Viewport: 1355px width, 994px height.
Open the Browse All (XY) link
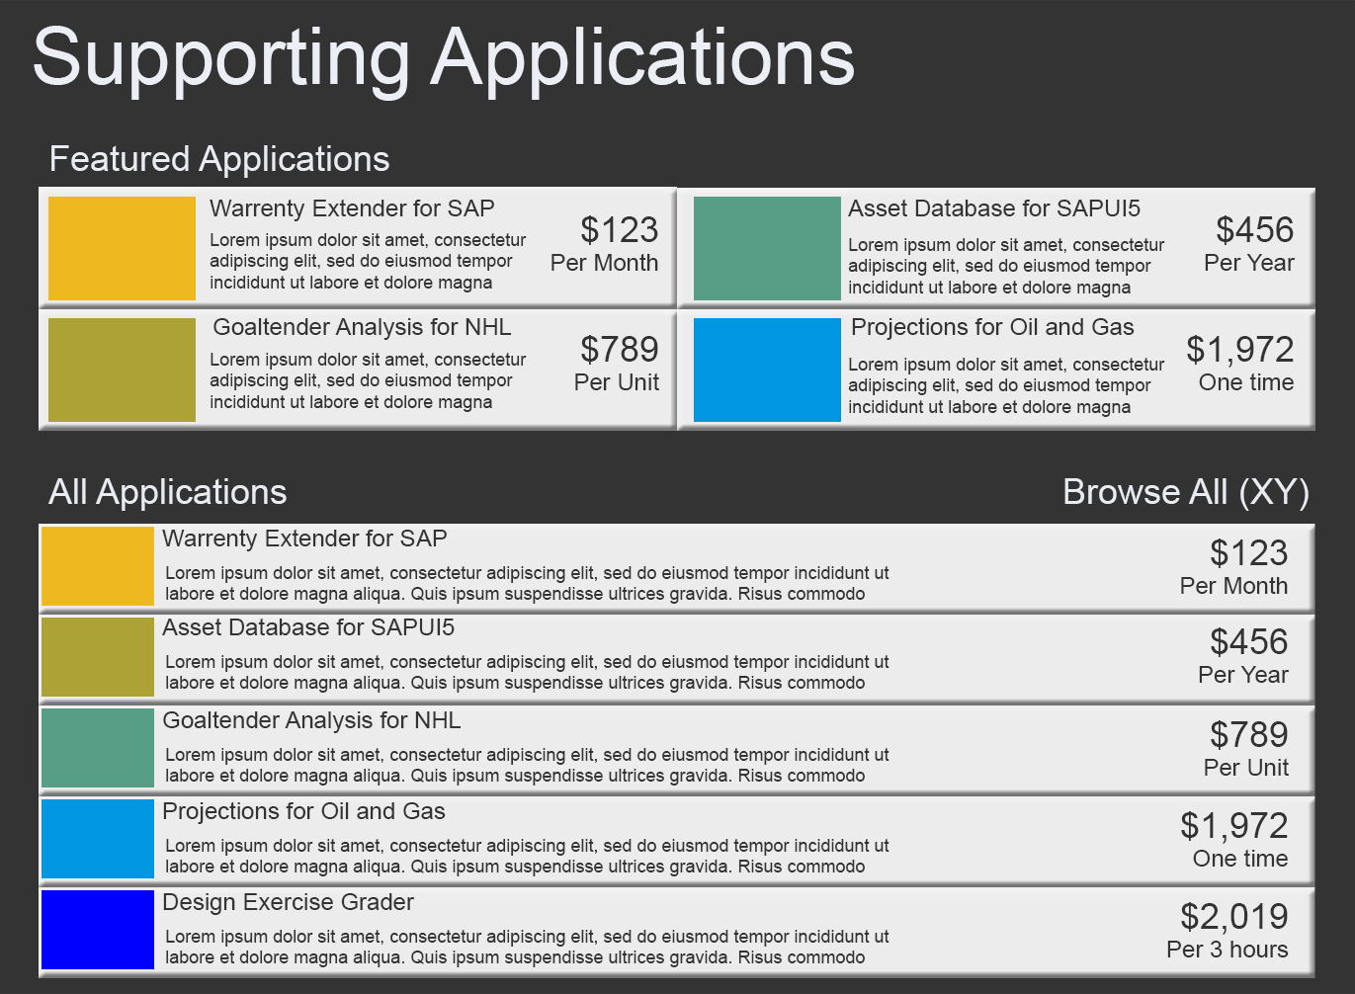click(1185, 492)
